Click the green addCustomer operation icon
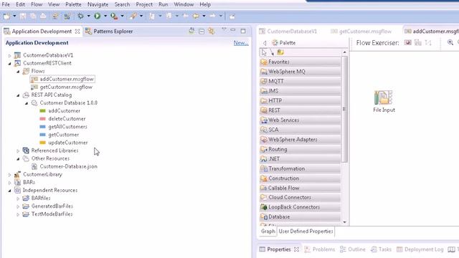459x258 pixels. [x=43, y=111]
